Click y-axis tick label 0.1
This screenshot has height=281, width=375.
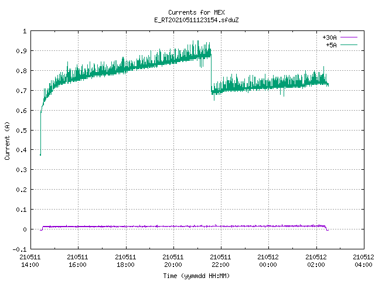[21, 210]
